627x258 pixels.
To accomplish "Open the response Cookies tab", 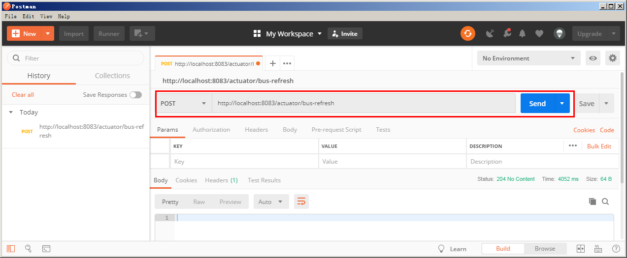I will click(186, 180).
